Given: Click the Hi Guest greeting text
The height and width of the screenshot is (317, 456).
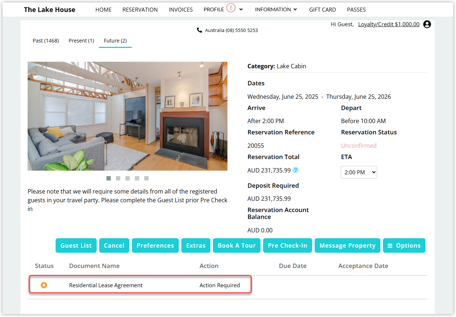Looking at the screenshot, I should [342, 24].
